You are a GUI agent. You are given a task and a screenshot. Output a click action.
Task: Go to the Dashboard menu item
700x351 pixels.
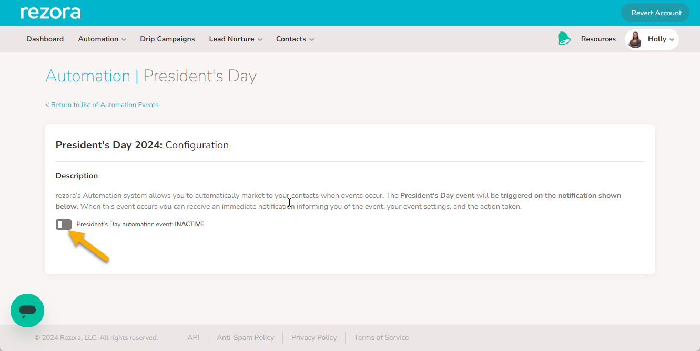pos(45,39)
